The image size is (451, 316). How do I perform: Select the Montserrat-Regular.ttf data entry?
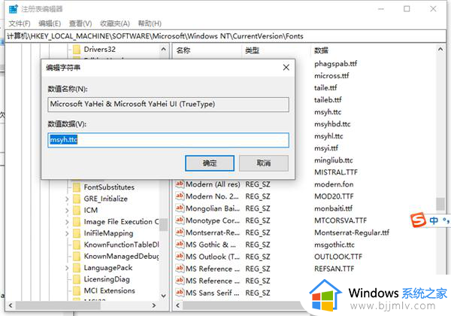click(352, 232)
